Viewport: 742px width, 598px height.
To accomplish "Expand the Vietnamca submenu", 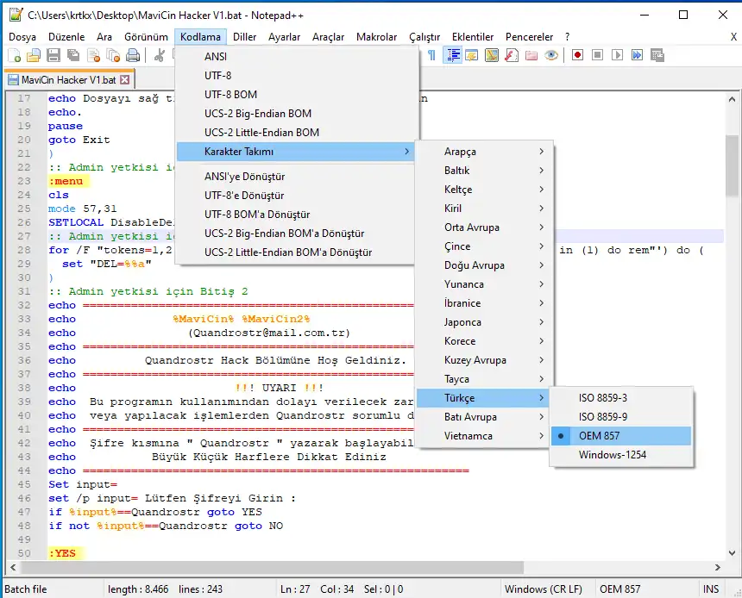I will click(x=484, y=436).
